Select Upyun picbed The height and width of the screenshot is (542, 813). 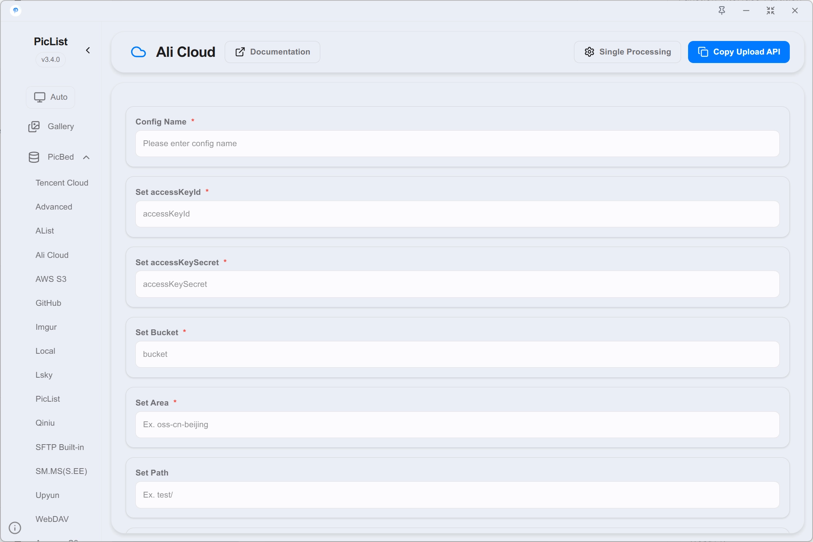click(x=48, y=495)
